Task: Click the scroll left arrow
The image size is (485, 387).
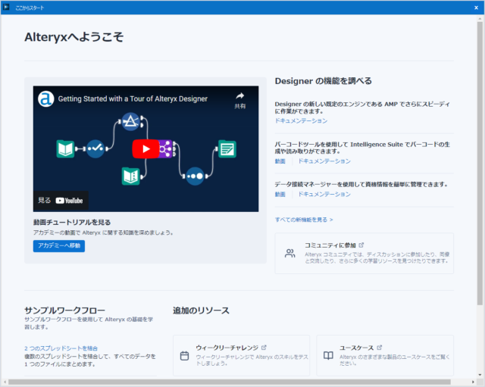Action: point(5,382)
